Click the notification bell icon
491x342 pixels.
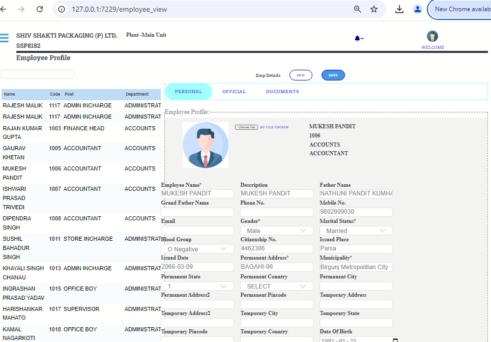[358, 39]
